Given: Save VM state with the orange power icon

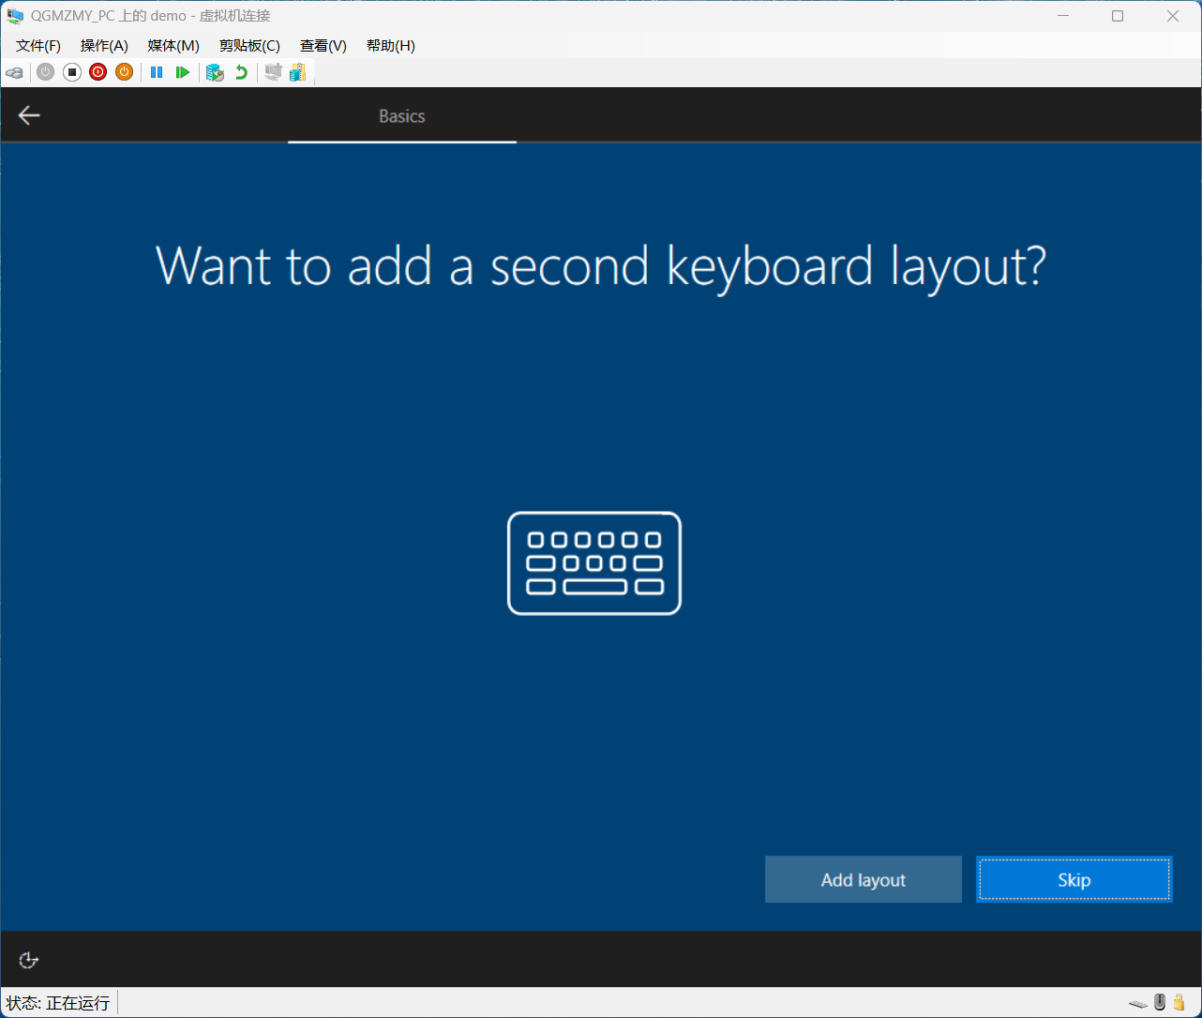Looking at the screenshot, I should [125, 72].
